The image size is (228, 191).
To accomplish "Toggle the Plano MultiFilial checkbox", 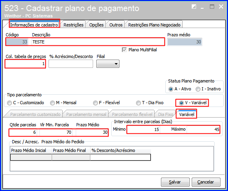I will (124, 50).
